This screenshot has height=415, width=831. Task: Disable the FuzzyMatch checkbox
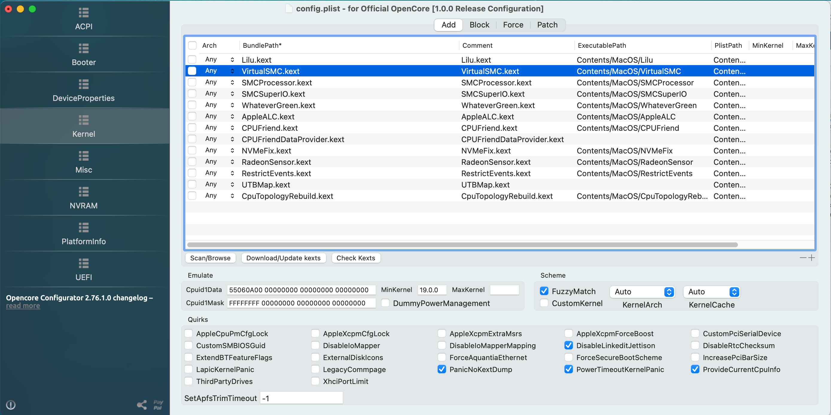[x=544, y=291]
